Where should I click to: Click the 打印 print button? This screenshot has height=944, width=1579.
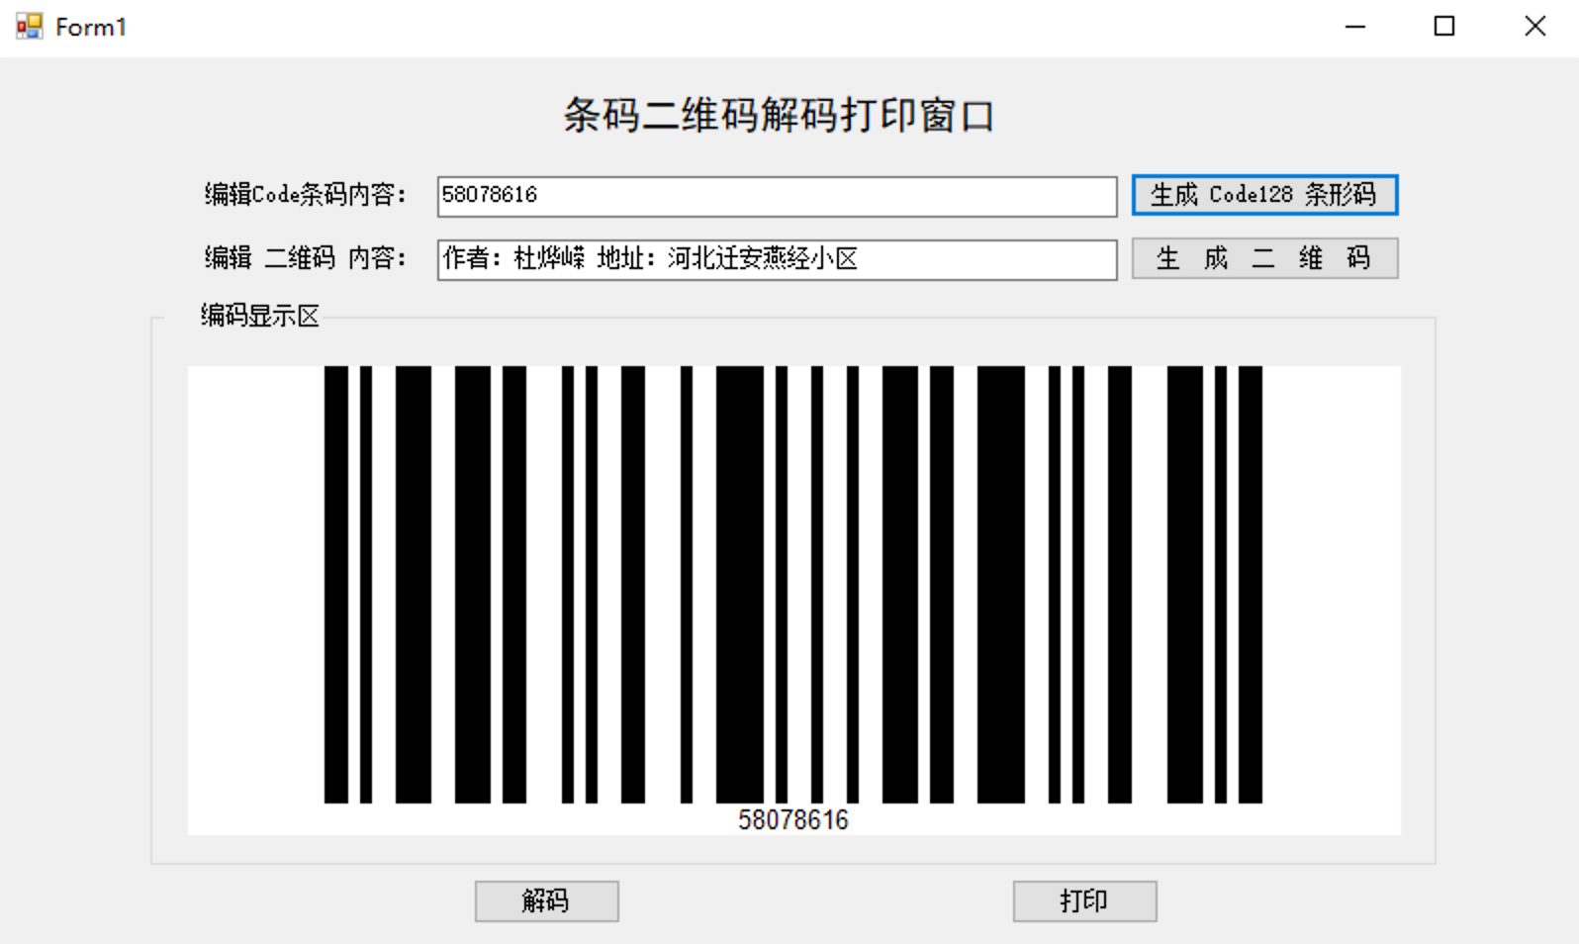1084,901
